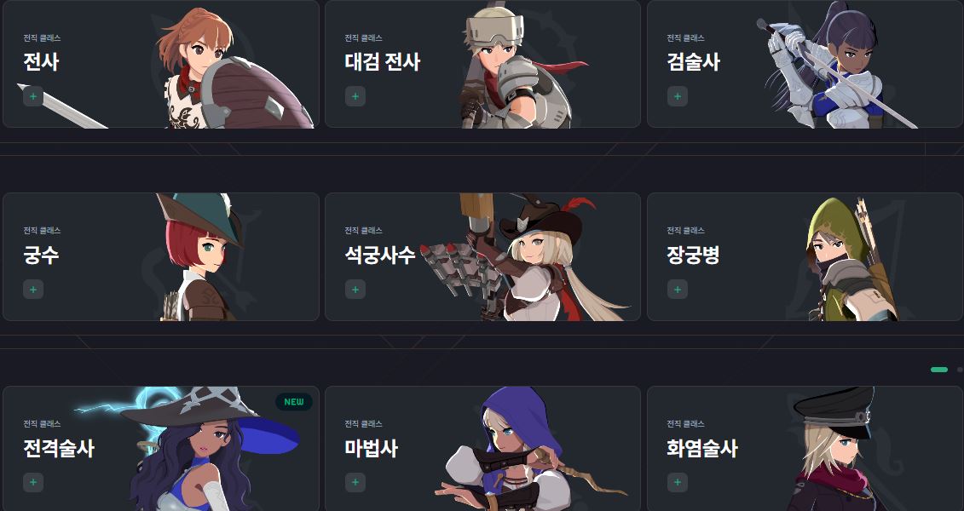Viewport: 964px width, 511px height.
Task: Click the 화염술사 character with black cap
Action: coord(833,450)
